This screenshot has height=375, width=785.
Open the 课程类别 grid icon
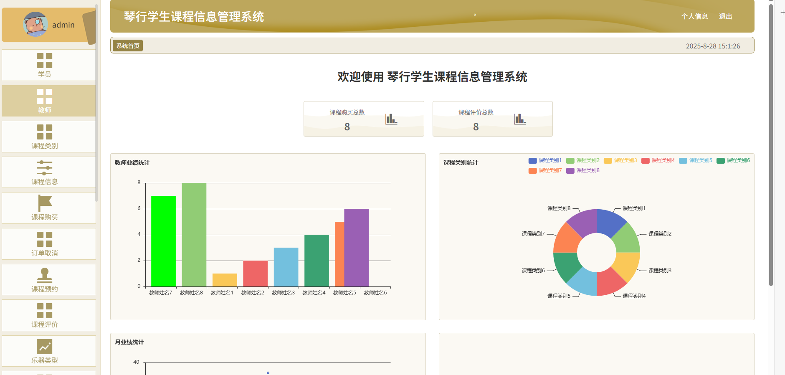pos(45,132)
